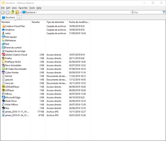Select the MEmu shortcut icon
166x141 pixels.
[4, 94]
